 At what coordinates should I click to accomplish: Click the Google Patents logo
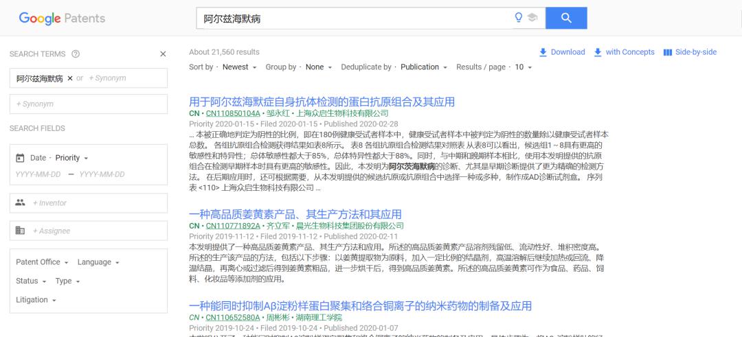tap(62, 19)
